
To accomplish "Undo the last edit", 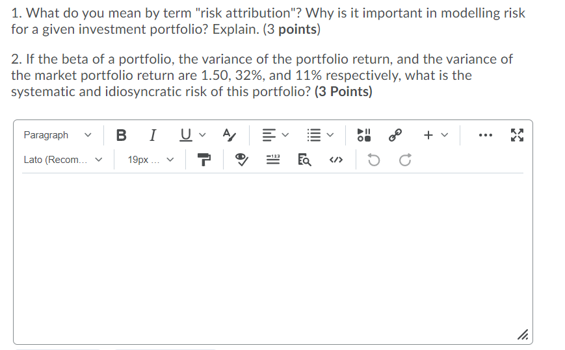I will point(374,160).
